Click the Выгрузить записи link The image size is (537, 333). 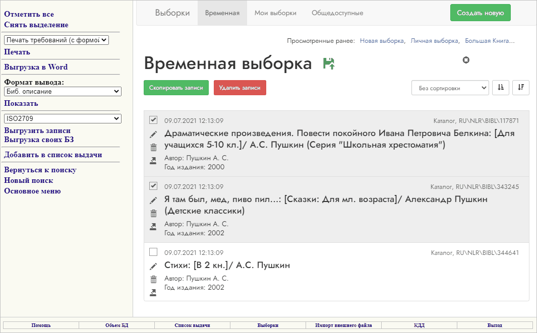click(37, 131)
